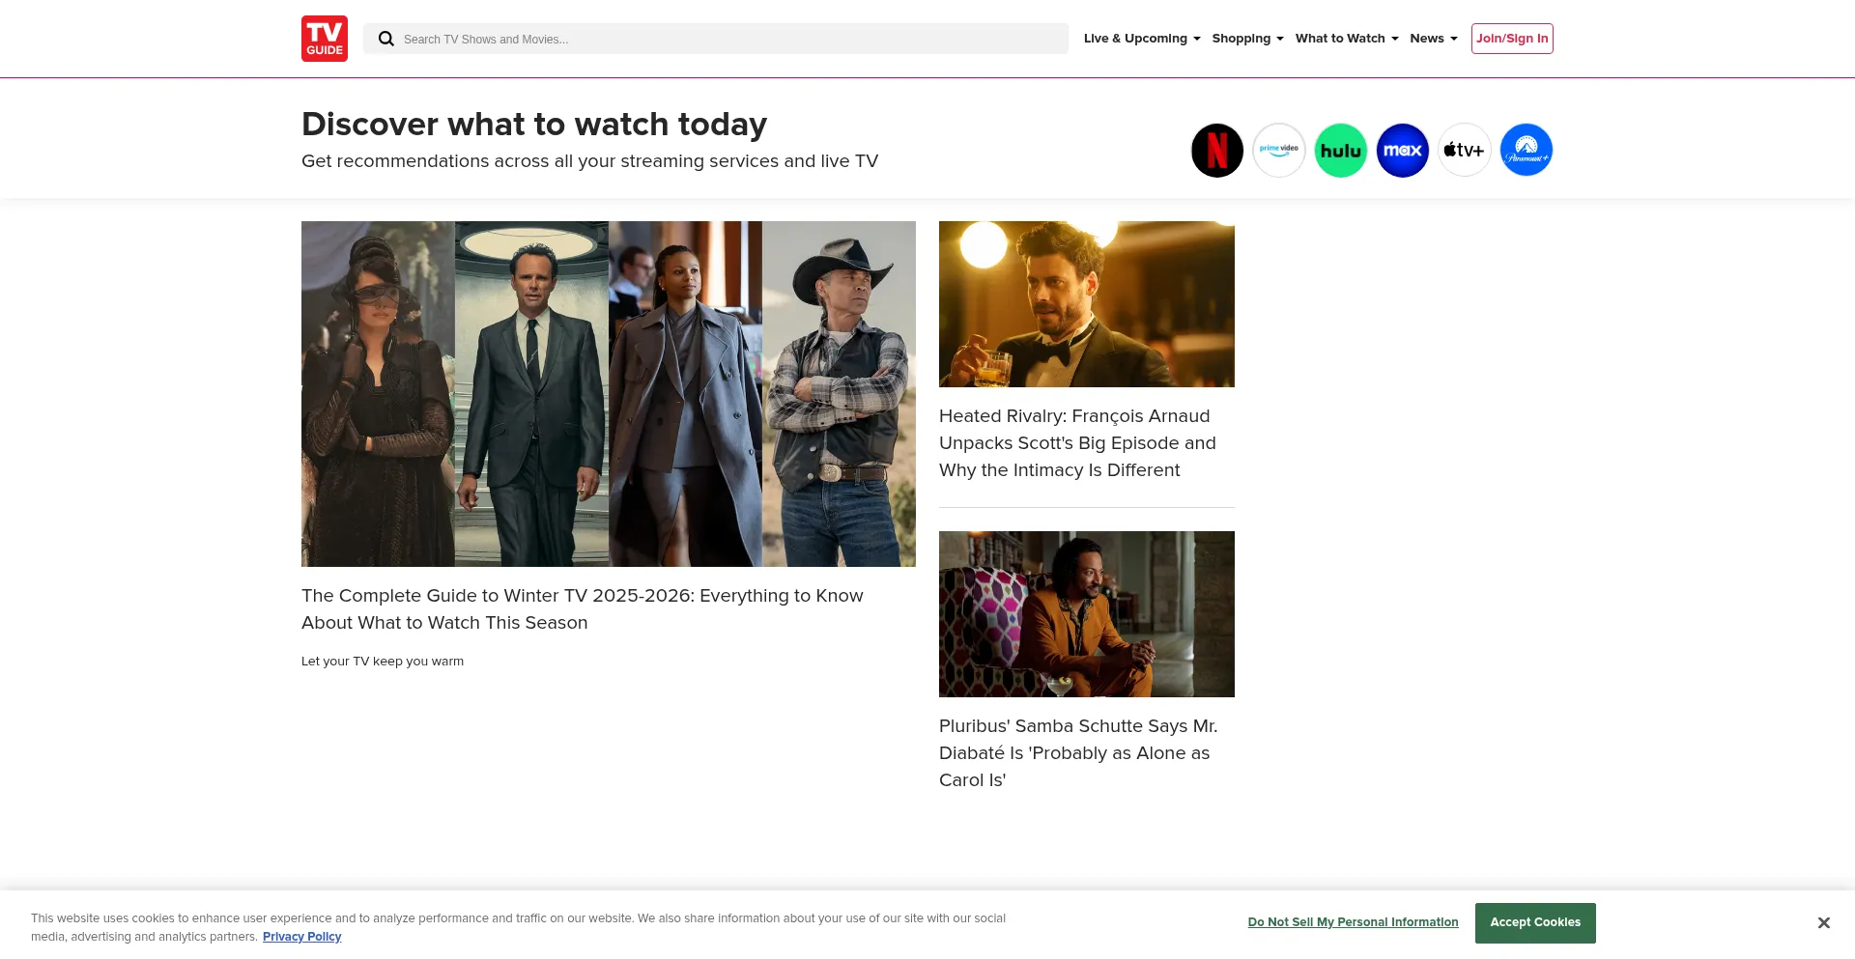
Task: Open Do Not Sell My Personal Information
Action: pyautogui.click(x=1353, y=922)
